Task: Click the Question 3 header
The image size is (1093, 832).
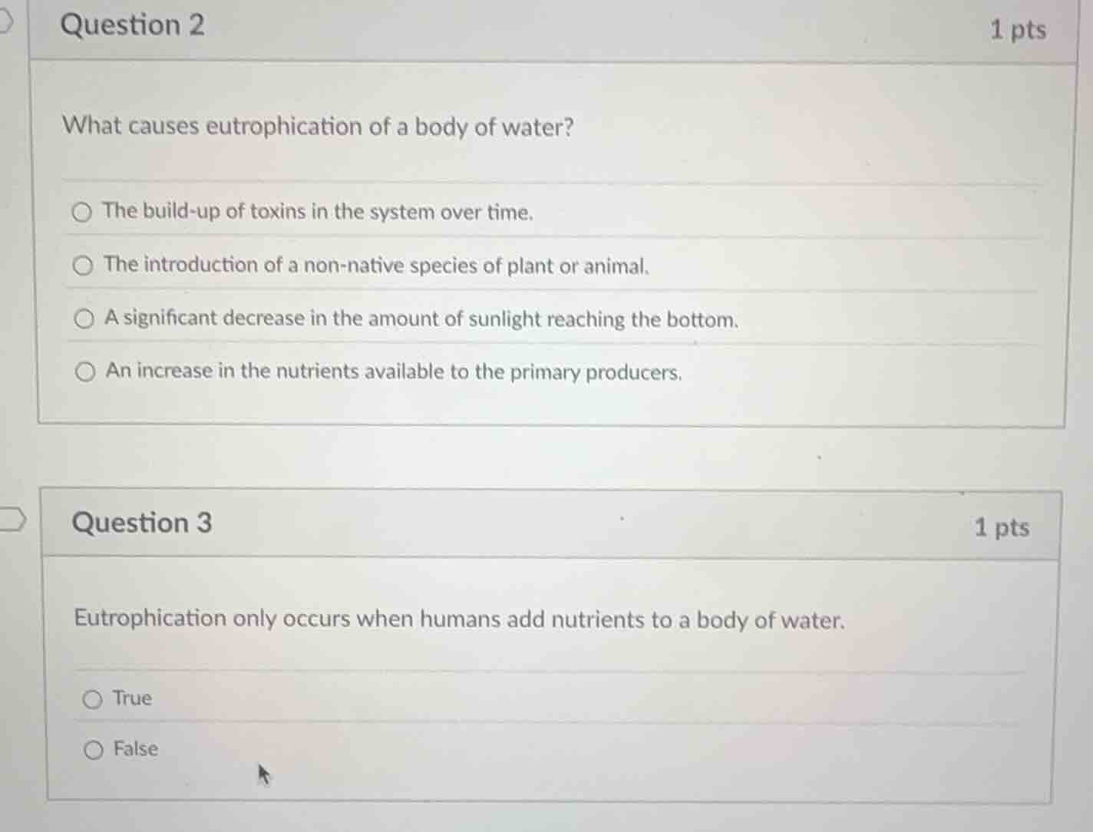Action: 141,523
